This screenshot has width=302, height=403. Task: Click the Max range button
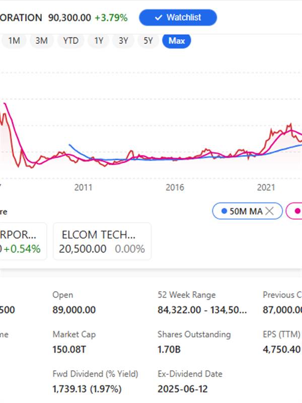coord(177,41)
